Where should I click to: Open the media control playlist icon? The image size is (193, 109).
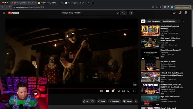pos(165,7)
